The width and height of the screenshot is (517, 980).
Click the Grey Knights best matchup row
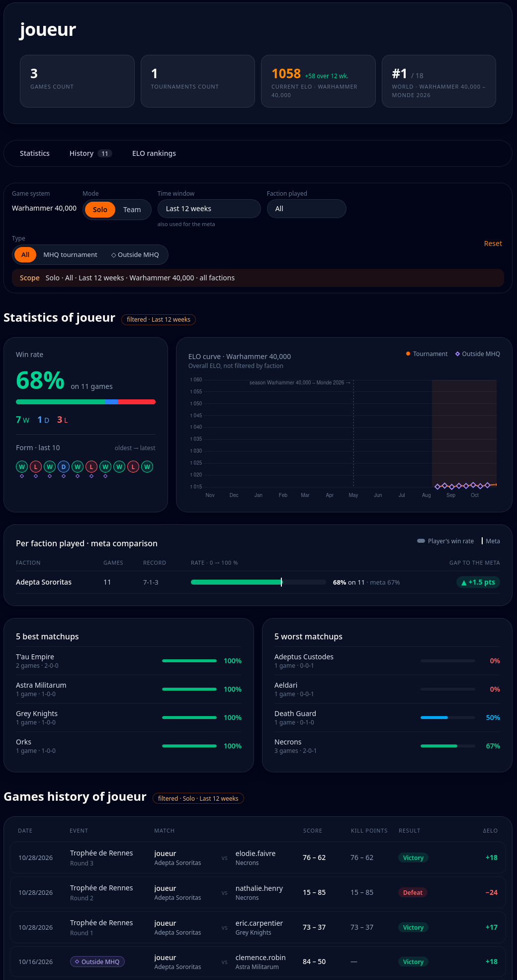[129, 718]
